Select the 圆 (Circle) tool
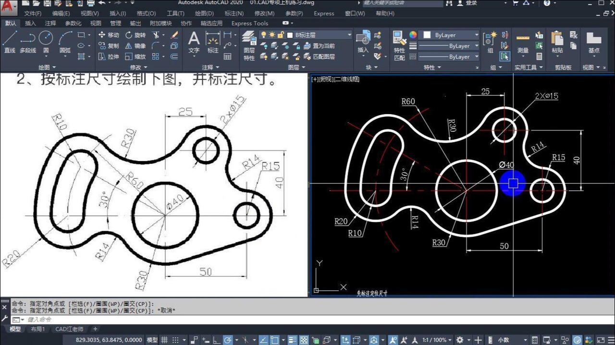The image size is (615, 345). pyautogui.click(x=46, y=42)
